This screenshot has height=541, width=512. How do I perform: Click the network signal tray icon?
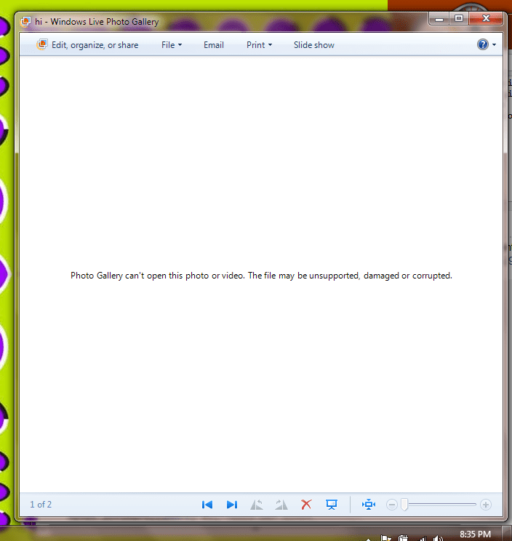pos(422,538)
